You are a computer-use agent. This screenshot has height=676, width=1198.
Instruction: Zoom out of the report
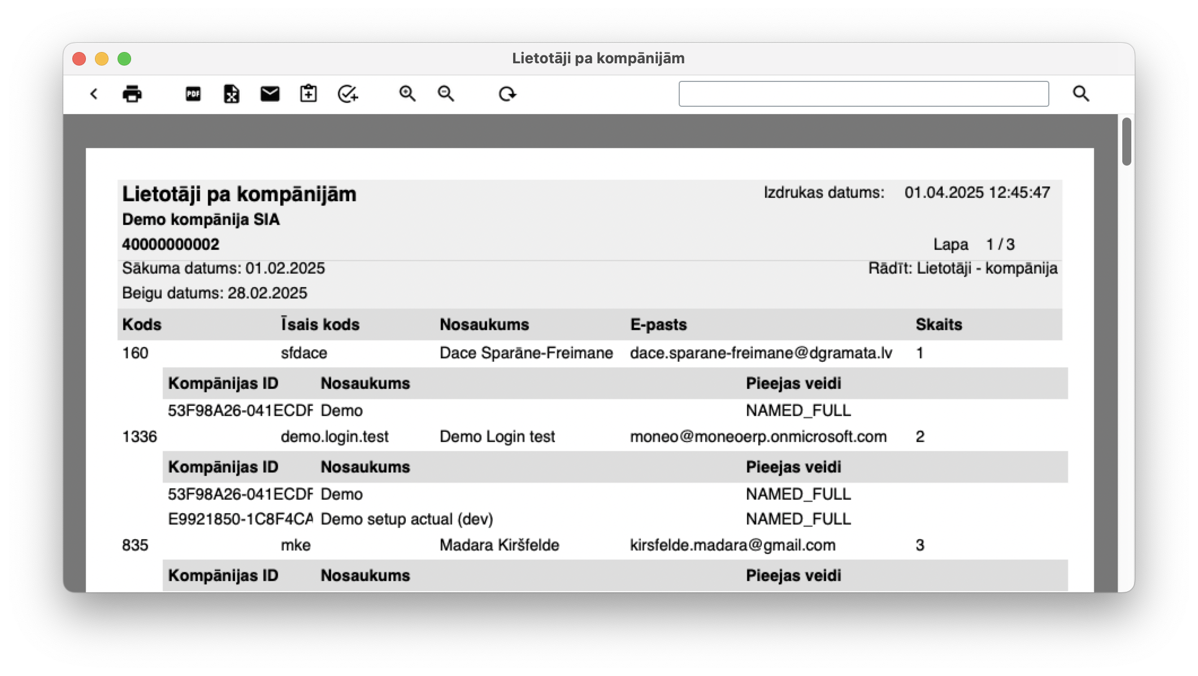(x=446, y=94)
